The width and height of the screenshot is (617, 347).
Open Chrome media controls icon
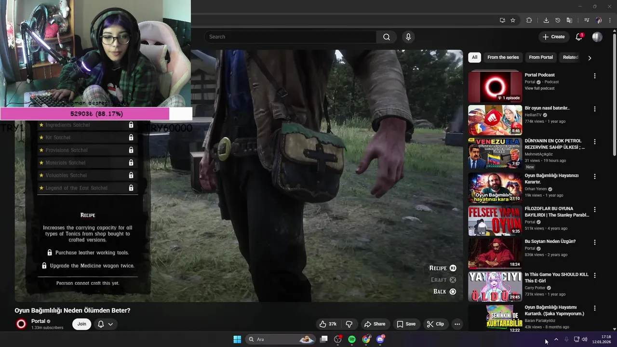point(587,20)
